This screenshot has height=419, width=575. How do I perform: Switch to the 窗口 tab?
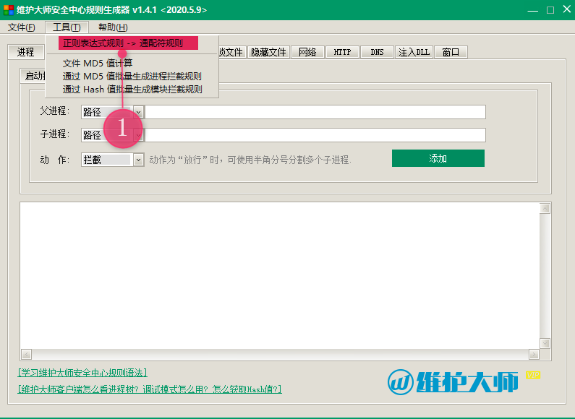451,52
